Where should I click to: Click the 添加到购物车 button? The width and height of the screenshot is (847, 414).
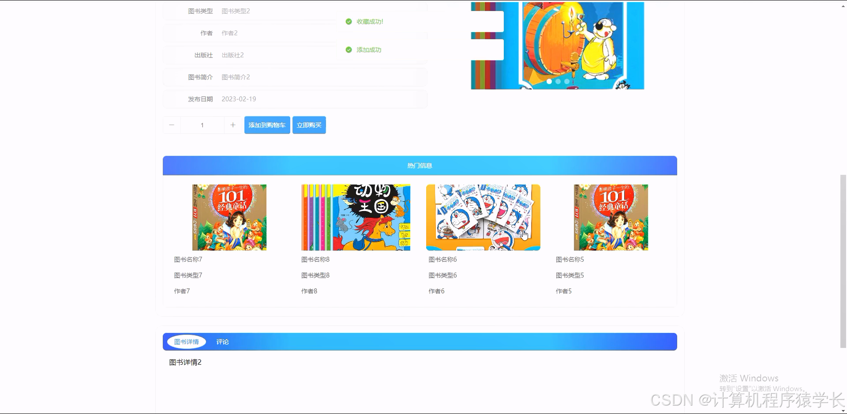point(267,125)
